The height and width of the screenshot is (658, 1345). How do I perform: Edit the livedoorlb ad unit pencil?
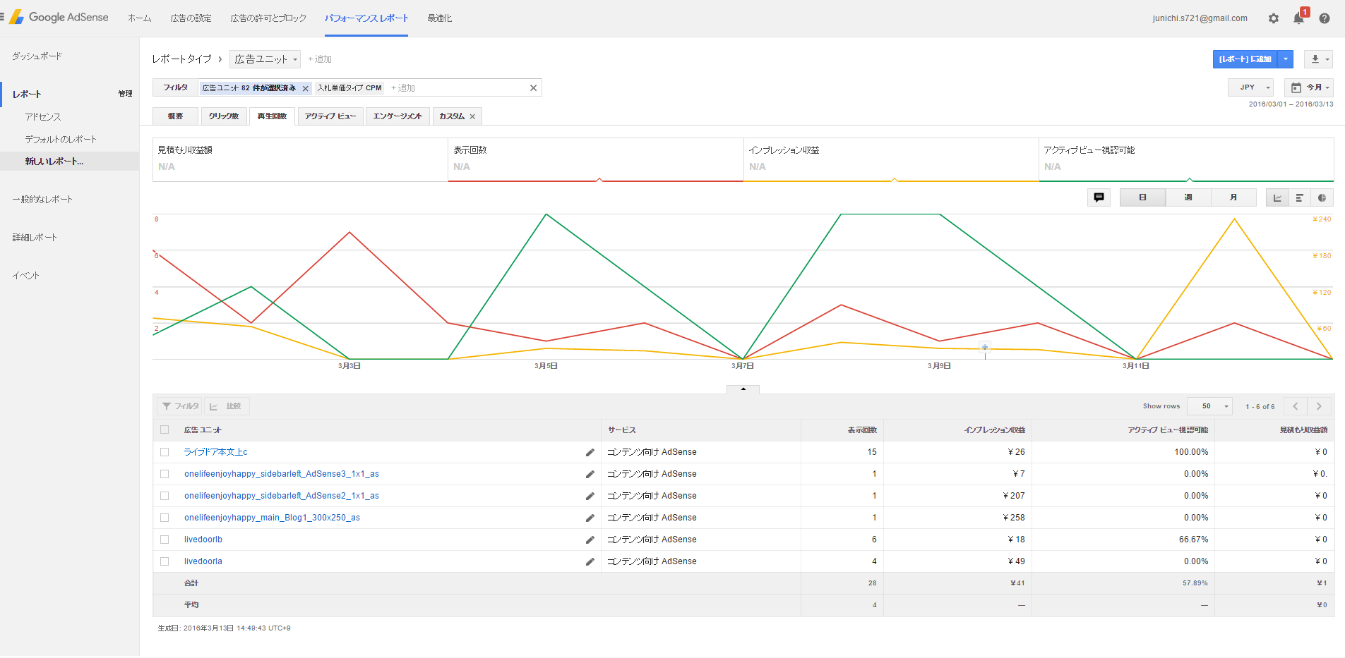(x=590, y=540)
